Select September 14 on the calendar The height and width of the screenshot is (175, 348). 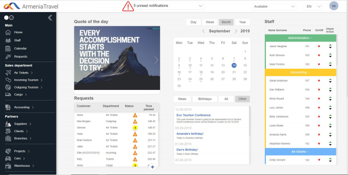point(234,65)
